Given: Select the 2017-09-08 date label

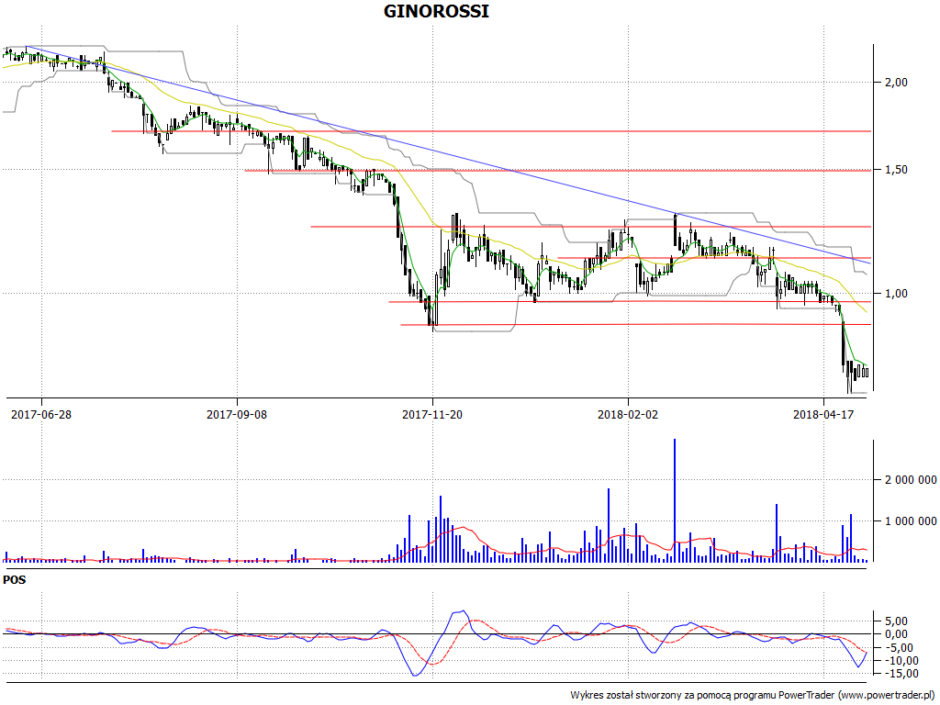Looking at the screenshot, I should click(x=237, y=414).
